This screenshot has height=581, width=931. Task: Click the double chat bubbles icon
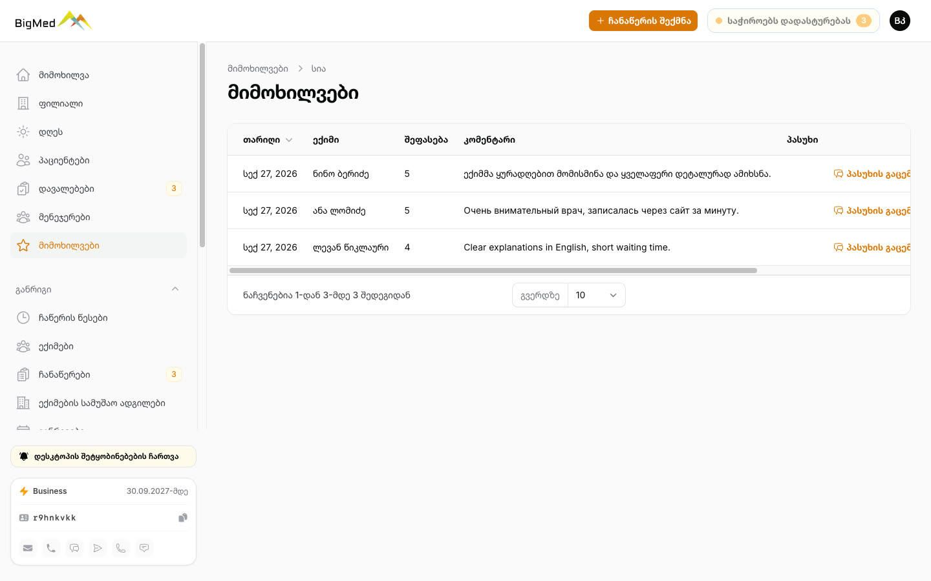pyautogui.click(x=74, y=548)
